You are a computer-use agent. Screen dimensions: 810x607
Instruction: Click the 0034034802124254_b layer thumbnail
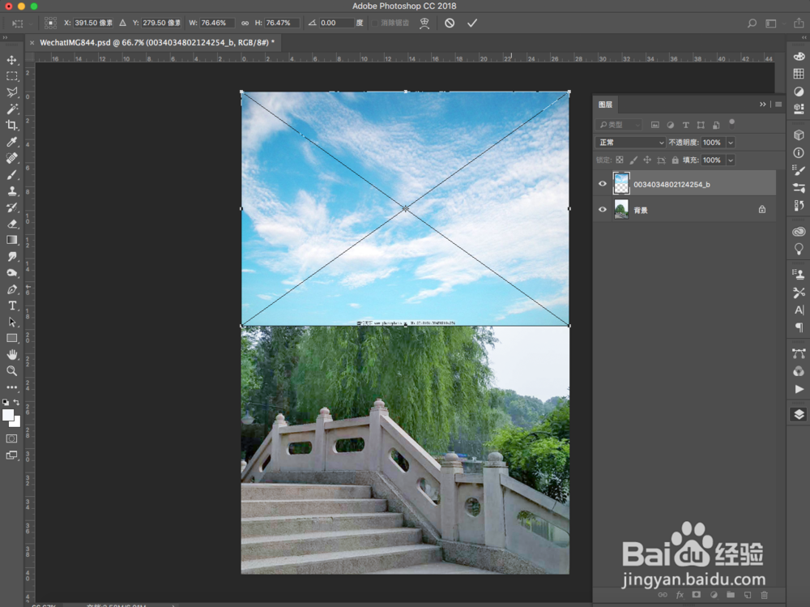pos(622,183)
